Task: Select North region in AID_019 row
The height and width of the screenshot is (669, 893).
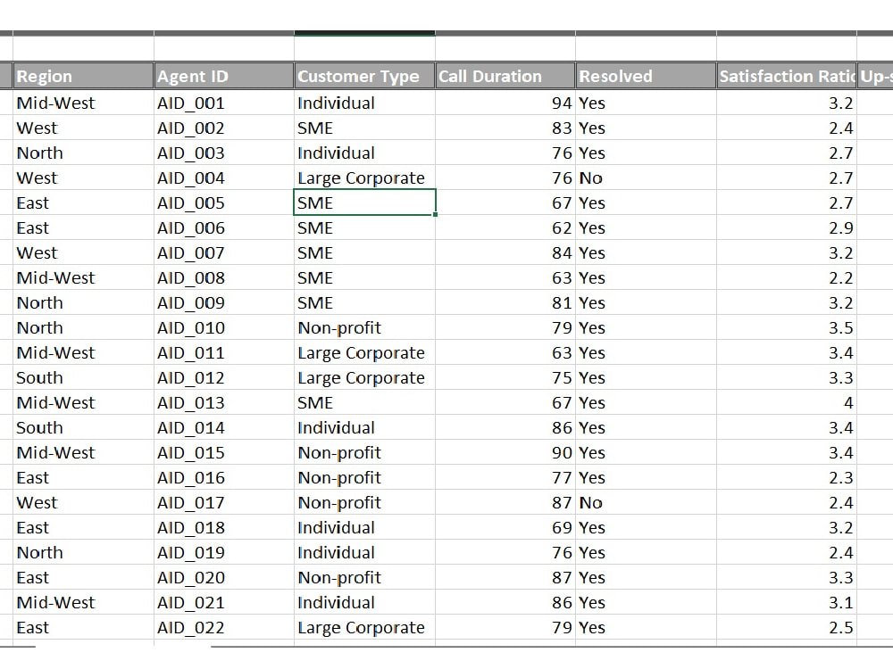Action: (x=83, y=553)
